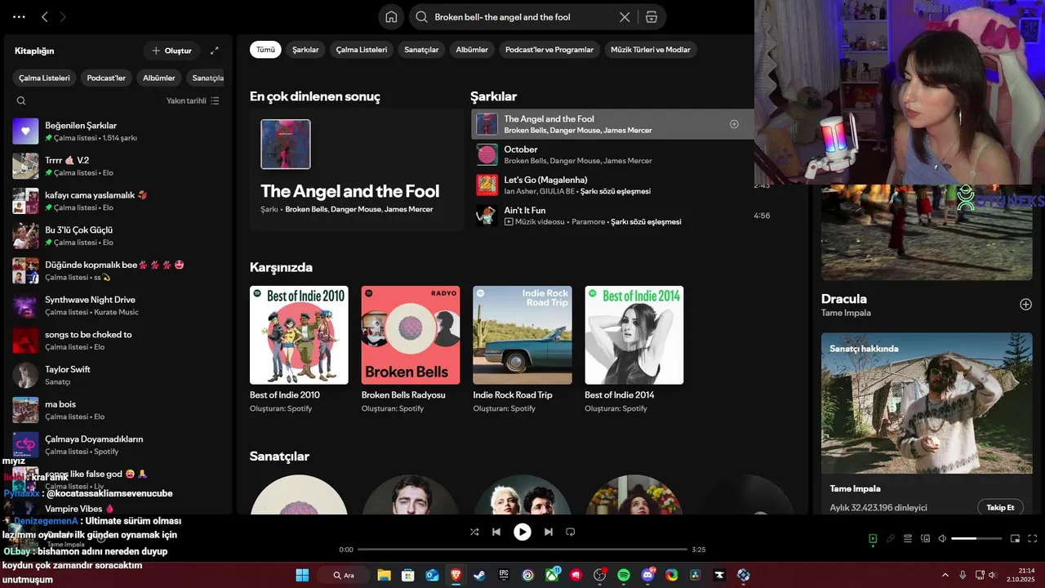Switch to full screen with the fullscreen icon
Image resolution: width=1045 pixels, height=588 pixels.
coord(1033,538)
